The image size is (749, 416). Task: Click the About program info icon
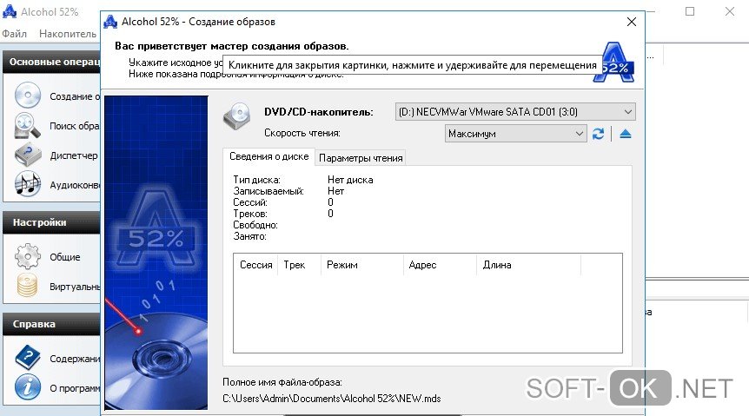28,386
